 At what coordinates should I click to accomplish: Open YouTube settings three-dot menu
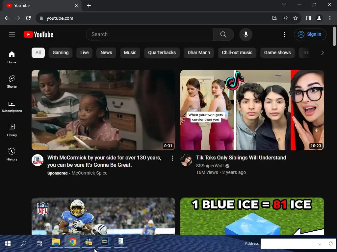[x=285, y=34]
